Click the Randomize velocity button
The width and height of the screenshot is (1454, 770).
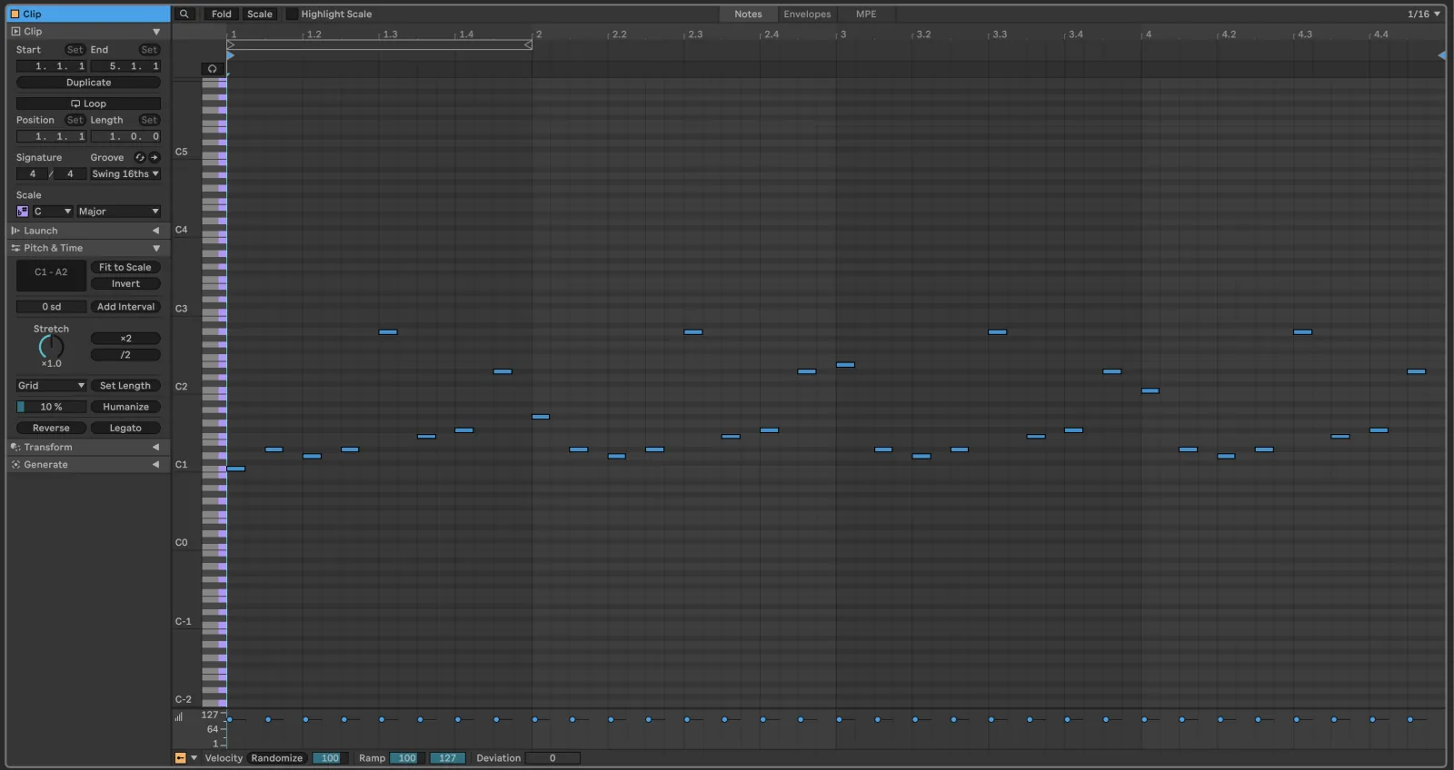coord(277,758)
